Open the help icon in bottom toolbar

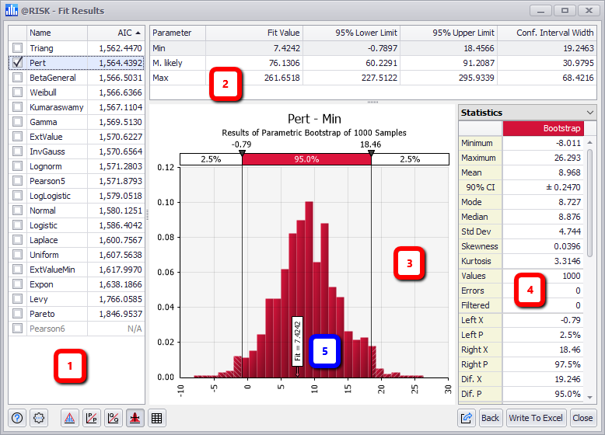click(x=17, y=418)
